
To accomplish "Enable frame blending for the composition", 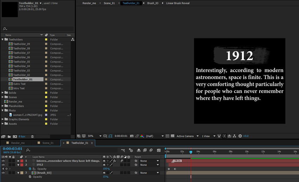I will [145, 150].
